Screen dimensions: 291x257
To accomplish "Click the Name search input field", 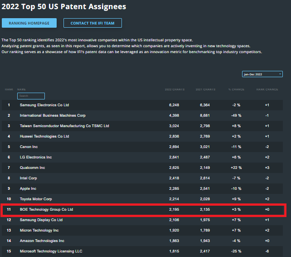I will click(x=31, y=96).
